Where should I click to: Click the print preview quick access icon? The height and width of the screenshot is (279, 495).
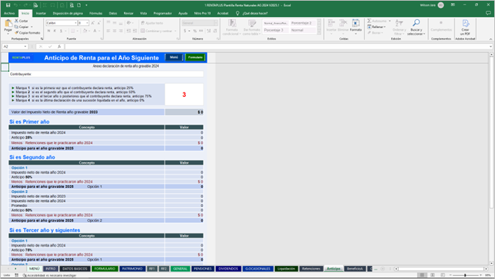tap(72, 5)
